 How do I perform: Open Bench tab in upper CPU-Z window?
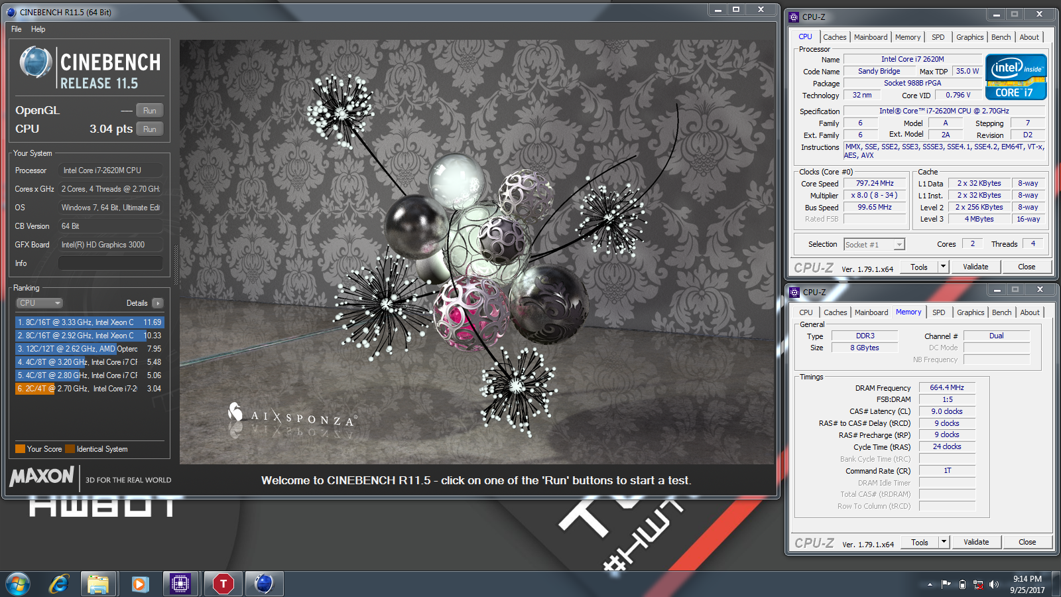click(x=1001, y=37)
